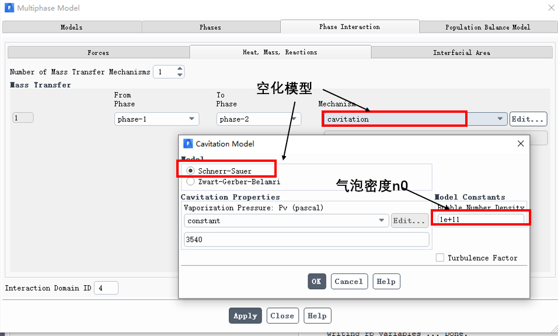Screen dimensions: 558x336
Task: Click OK in Cavitation Model dialog
Action: pos(317,282)
